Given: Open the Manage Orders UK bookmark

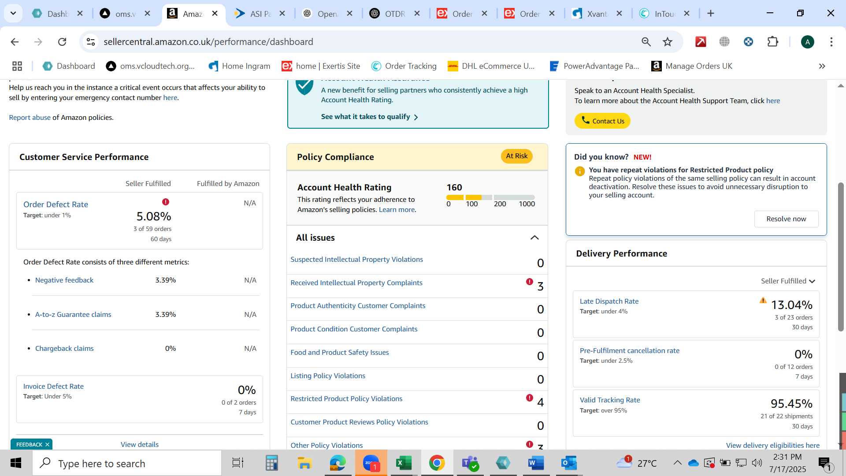Looking at the screenshot, I should click(x=692, y=66).
